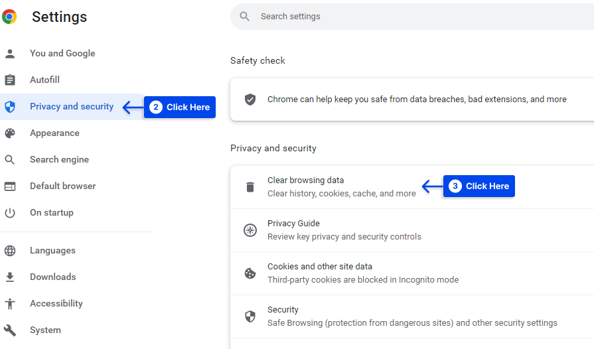
Task: Open Privacy Guide row
Action: point(412,230)
